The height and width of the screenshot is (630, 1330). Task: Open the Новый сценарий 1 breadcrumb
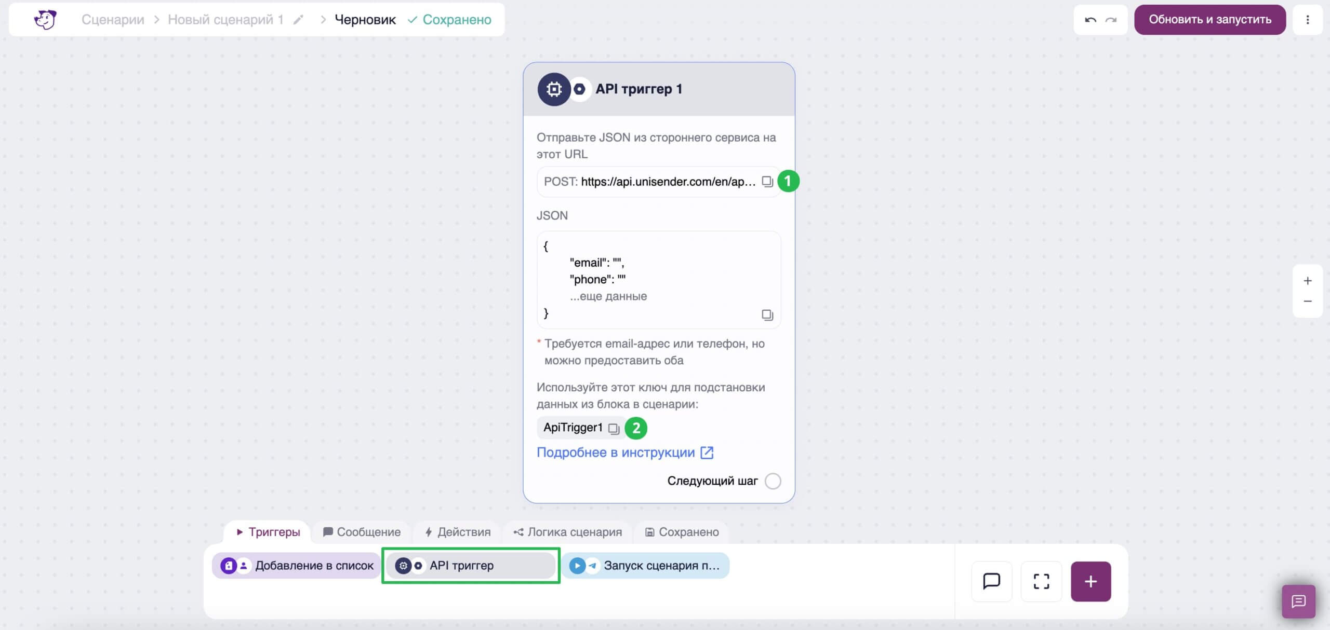coord(225,20)
